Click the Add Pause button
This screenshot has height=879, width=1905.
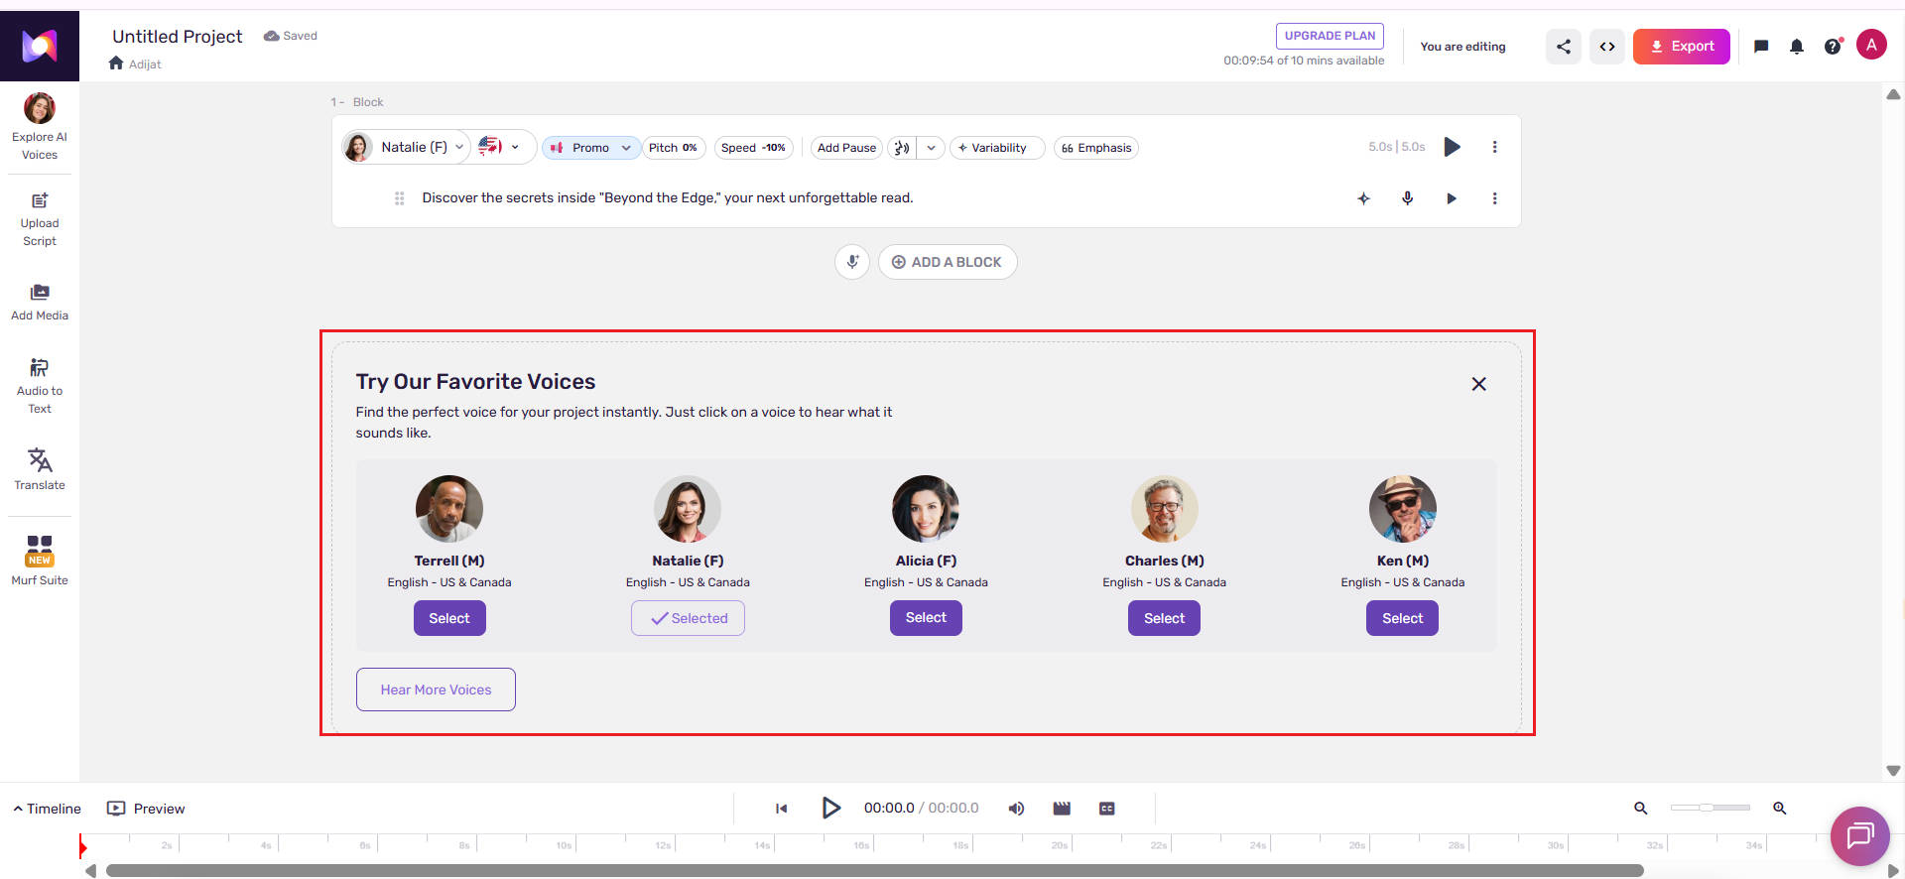click(846, 148)
